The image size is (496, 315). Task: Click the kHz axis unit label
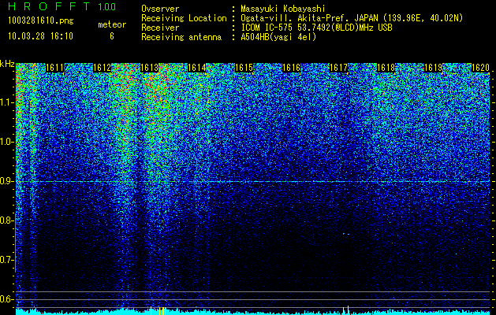point(7,64)
